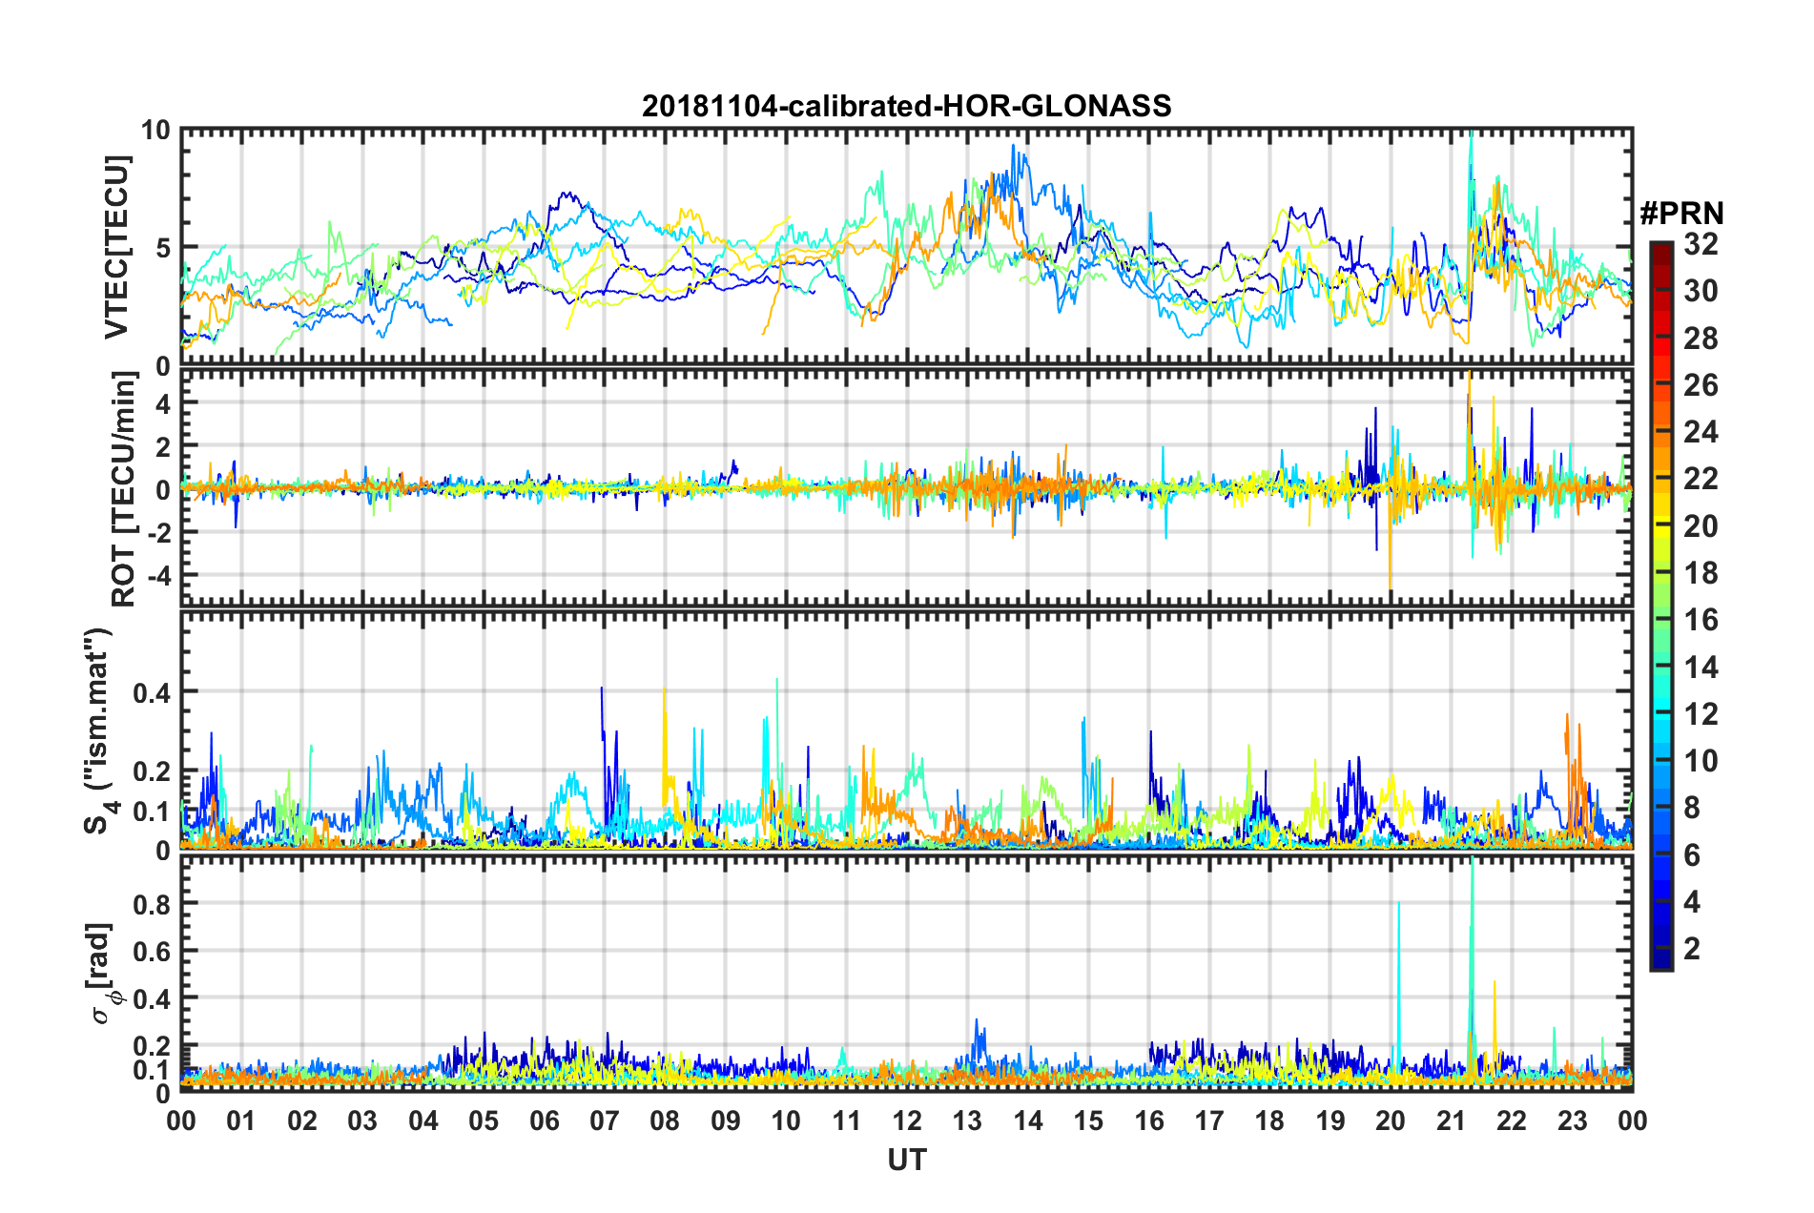
Task: Click the plot title 20181104-calibrated-HOR-GLONASS
Action: tap(906, 106)
